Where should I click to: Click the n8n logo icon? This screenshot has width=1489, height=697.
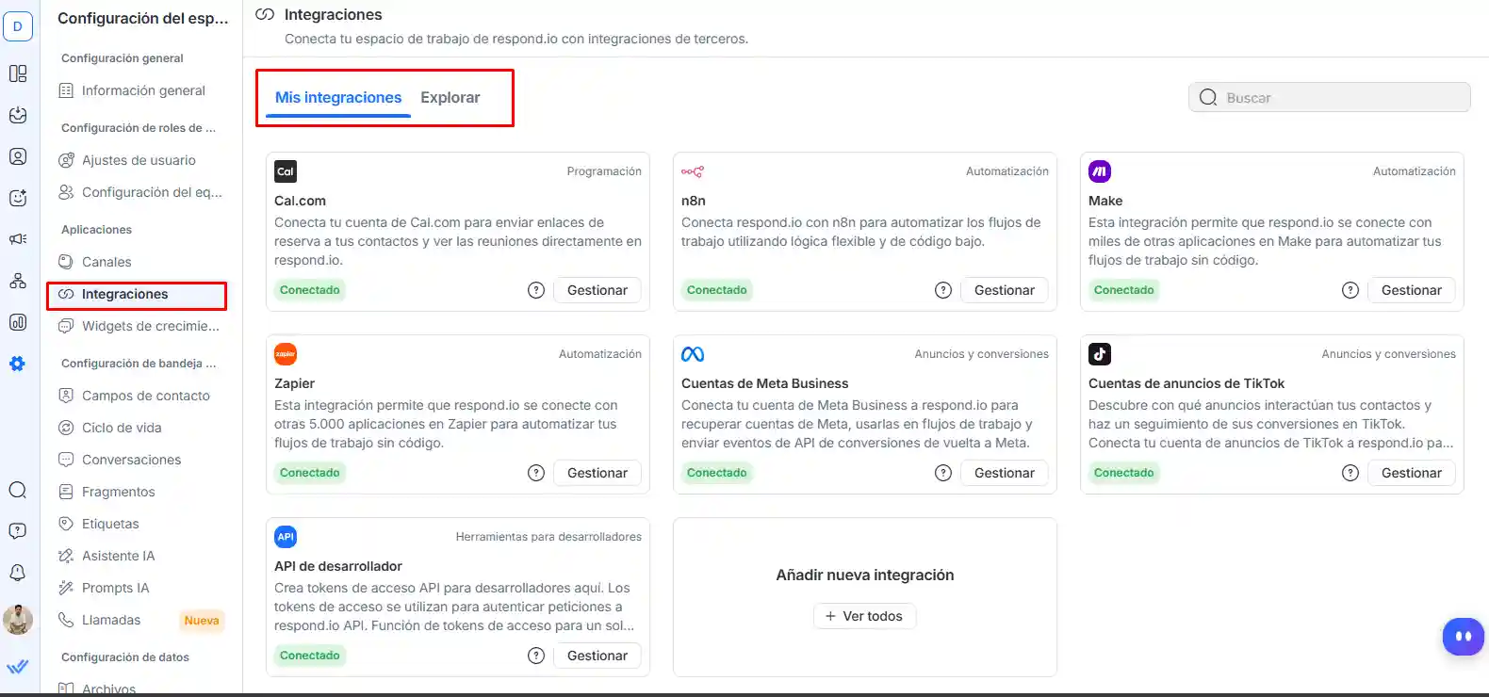tap(693, 171)
